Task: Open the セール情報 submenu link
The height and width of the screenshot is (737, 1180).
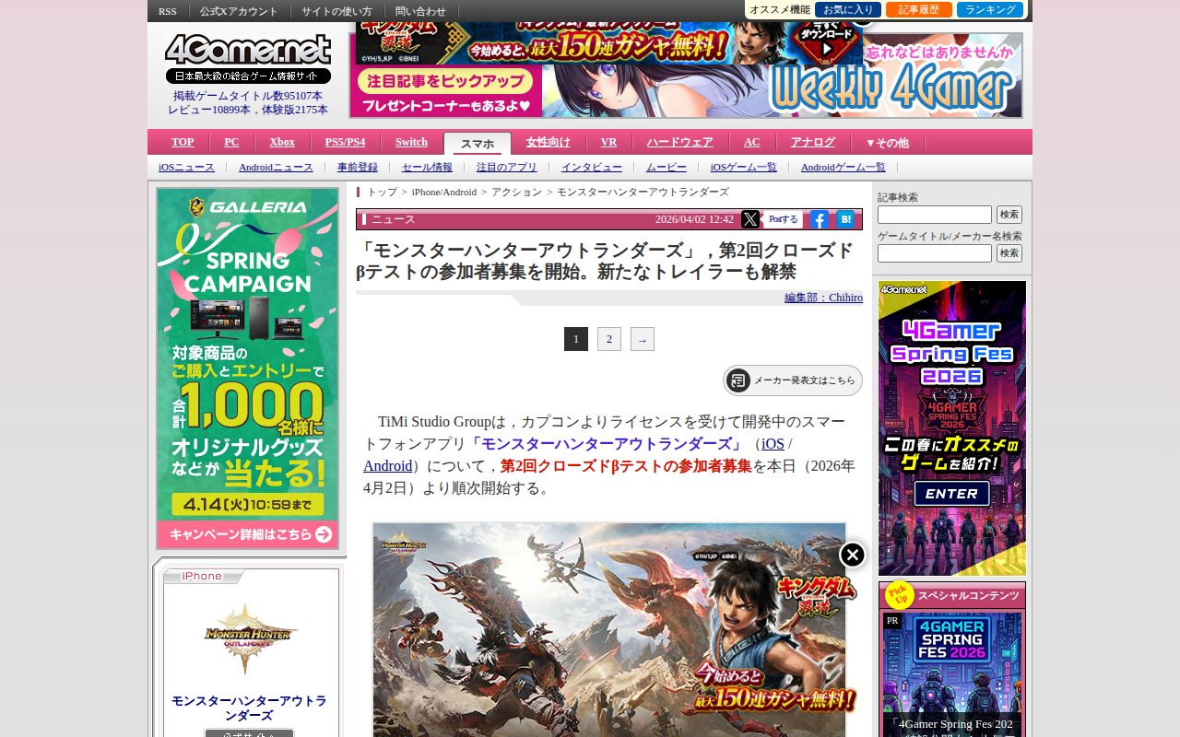Action: tap(427, 167)
